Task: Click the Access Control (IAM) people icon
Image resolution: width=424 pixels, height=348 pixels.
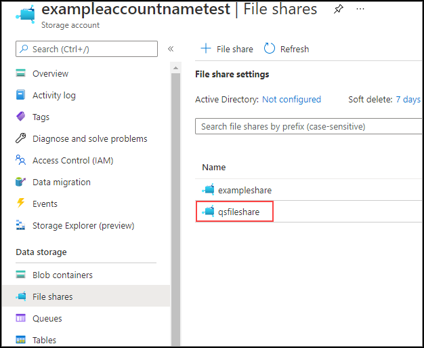Action: [20, 160]
